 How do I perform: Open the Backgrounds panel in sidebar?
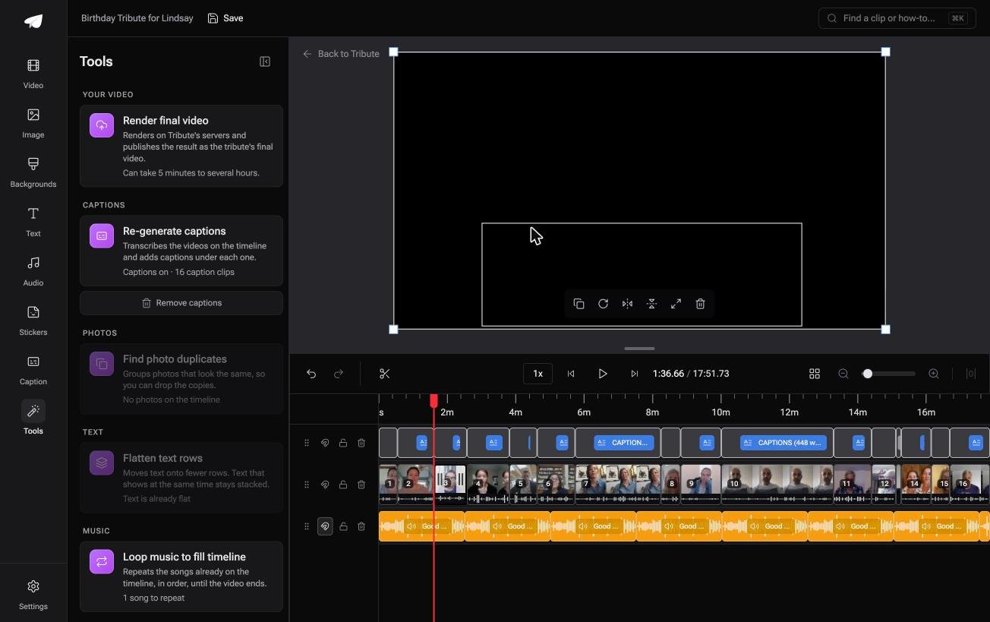[x=33, y=172]
